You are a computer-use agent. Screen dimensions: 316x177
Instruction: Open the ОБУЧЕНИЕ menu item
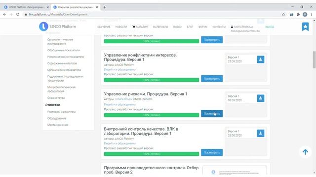[104, 27]
